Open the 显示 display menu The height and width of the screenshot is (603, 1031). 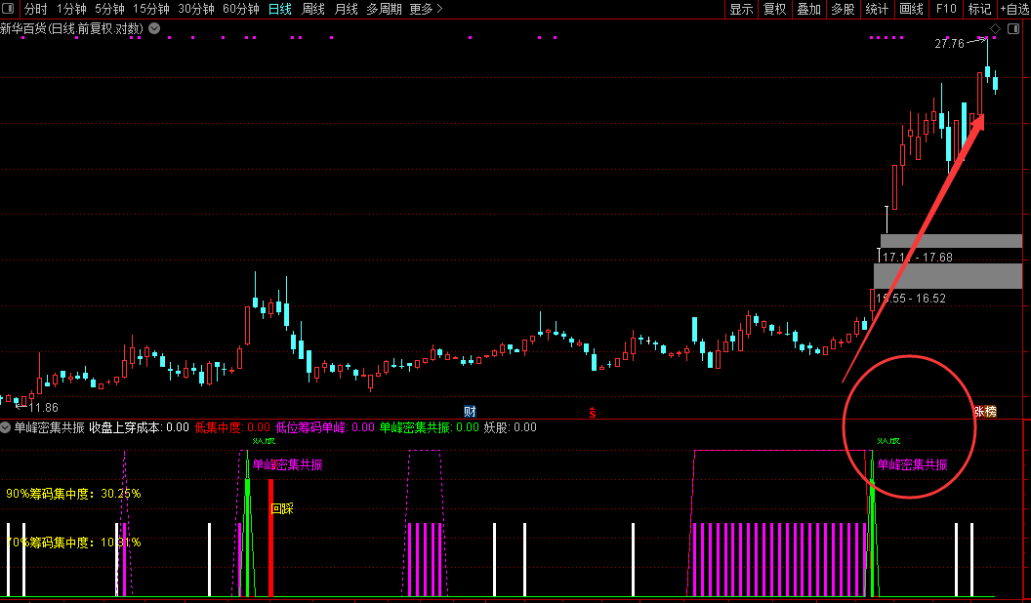tap(741, 9)
